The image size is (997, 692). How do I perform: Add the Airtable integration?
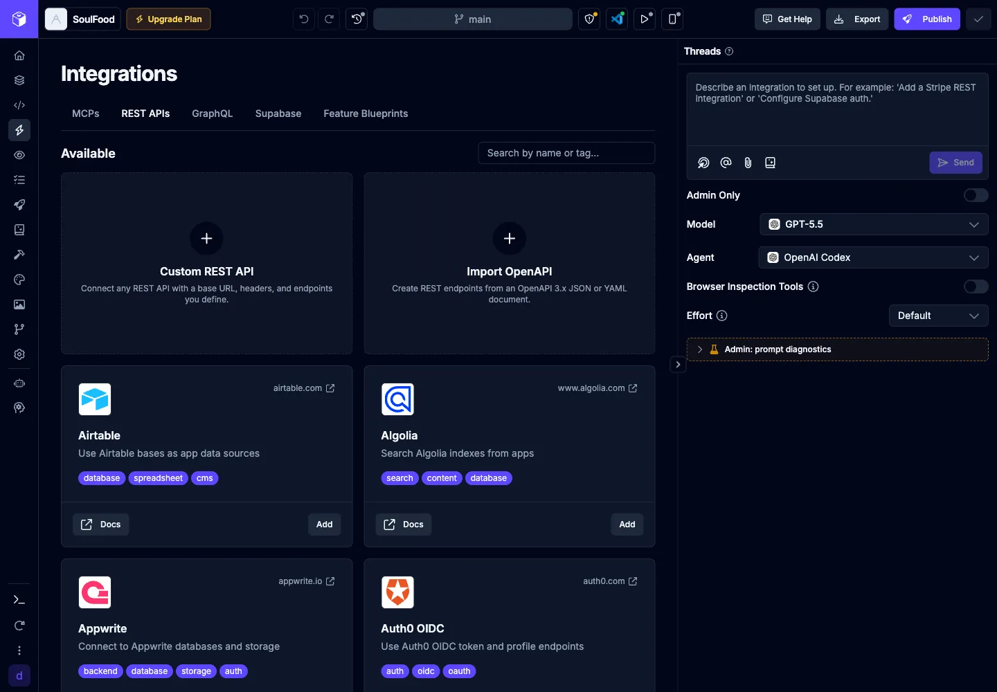click(325, 525)
